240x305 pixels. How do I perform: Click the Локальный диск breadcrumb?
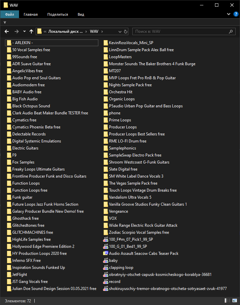click(x=65, y=31)
